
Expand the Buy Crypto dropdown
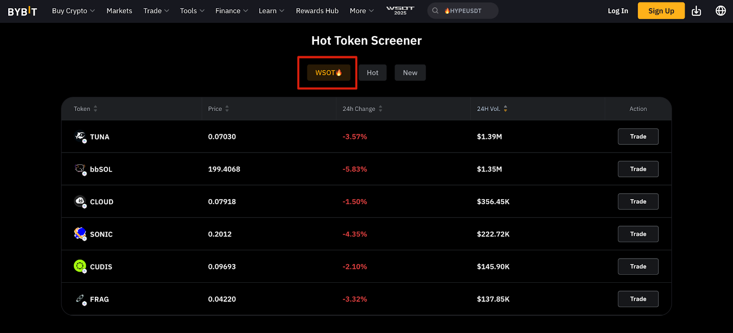coord(73,11)
